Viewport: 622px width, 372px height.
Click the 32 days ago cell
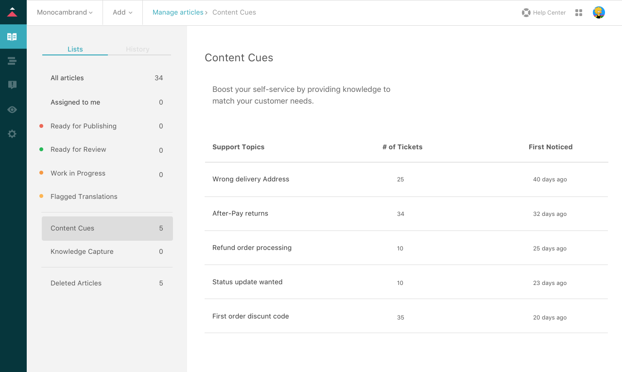point(550,214)
